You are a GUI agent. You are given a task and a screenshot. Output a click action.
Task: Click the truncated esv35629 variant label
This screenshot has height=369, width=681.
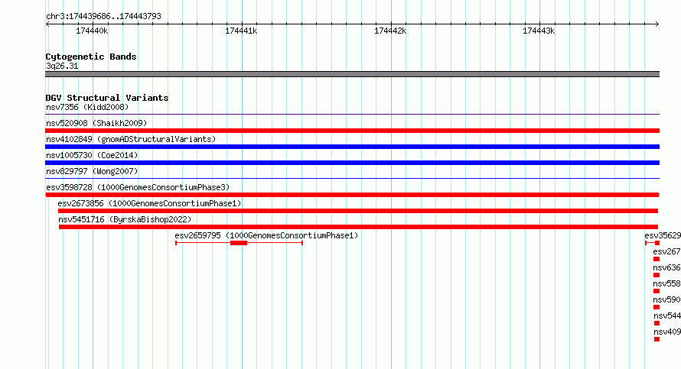click(x=663, y=235)
